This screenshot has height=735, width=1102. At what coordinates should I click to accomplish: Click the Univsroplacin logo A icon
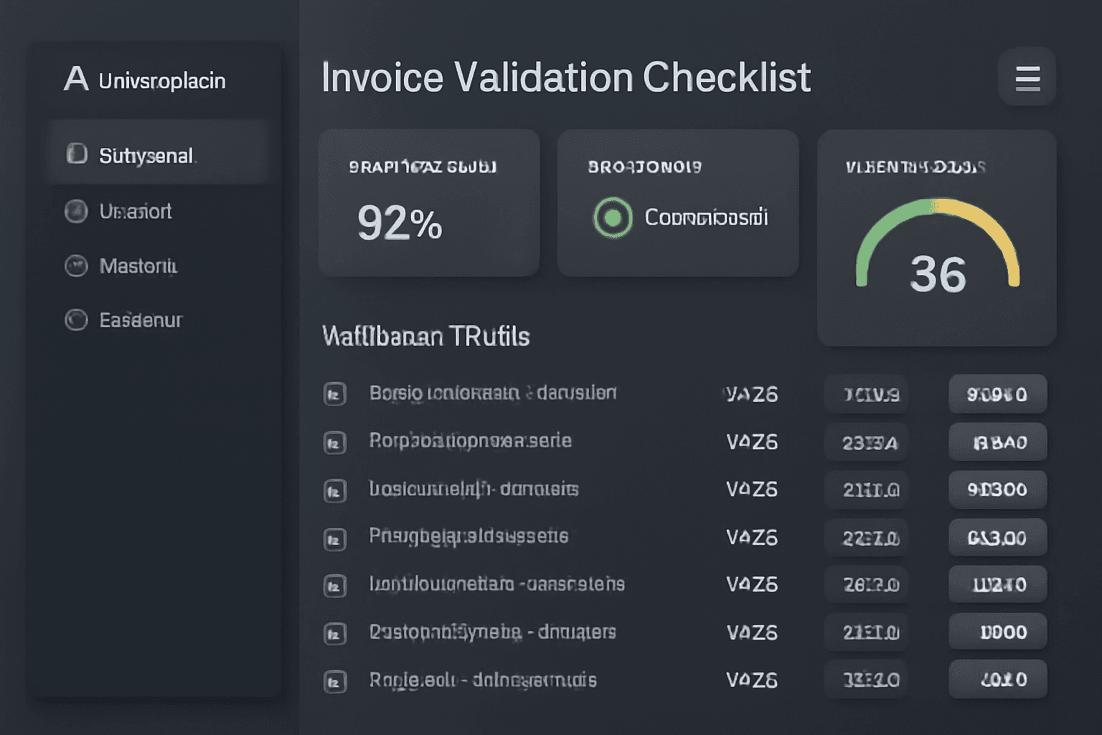(76, 79)
